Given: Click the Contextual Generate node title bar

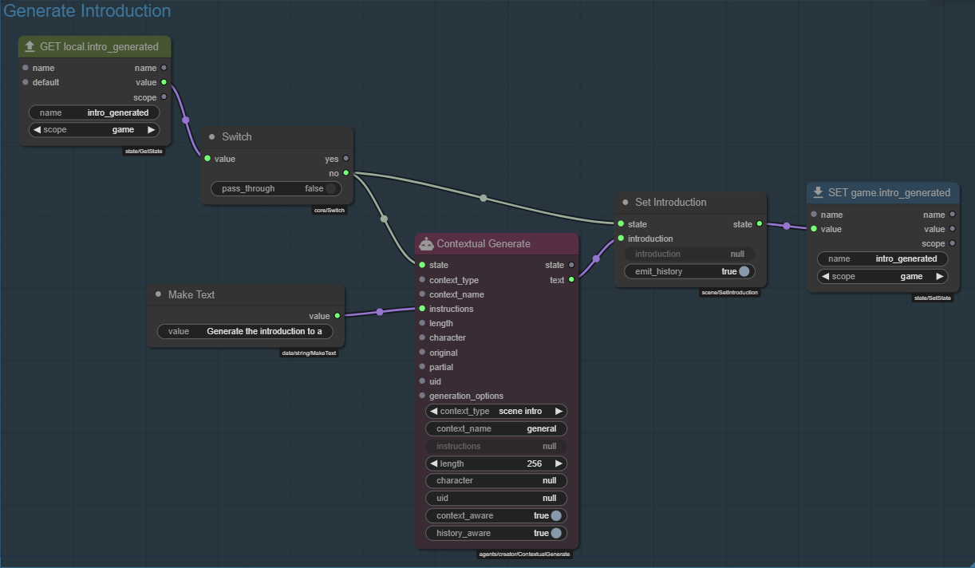Looking at the screenshot, I should point(495,244).
